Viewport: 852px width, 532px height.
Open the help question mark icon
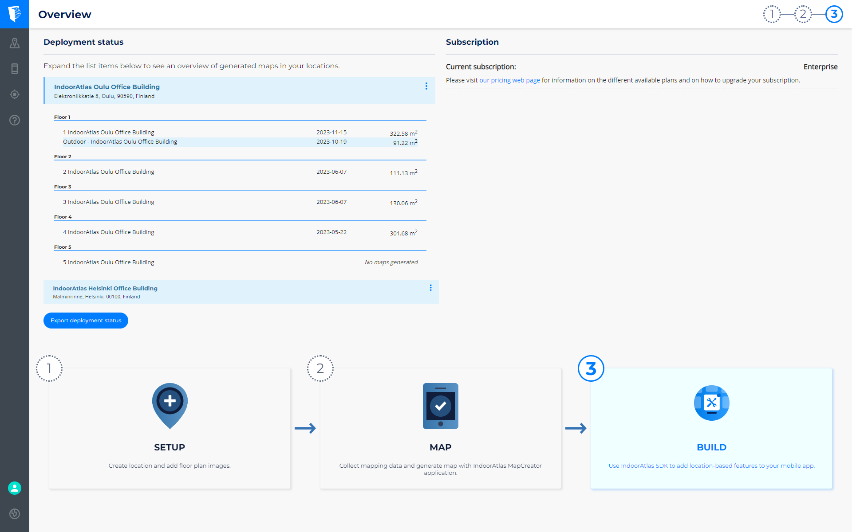(x=15, y=120)
